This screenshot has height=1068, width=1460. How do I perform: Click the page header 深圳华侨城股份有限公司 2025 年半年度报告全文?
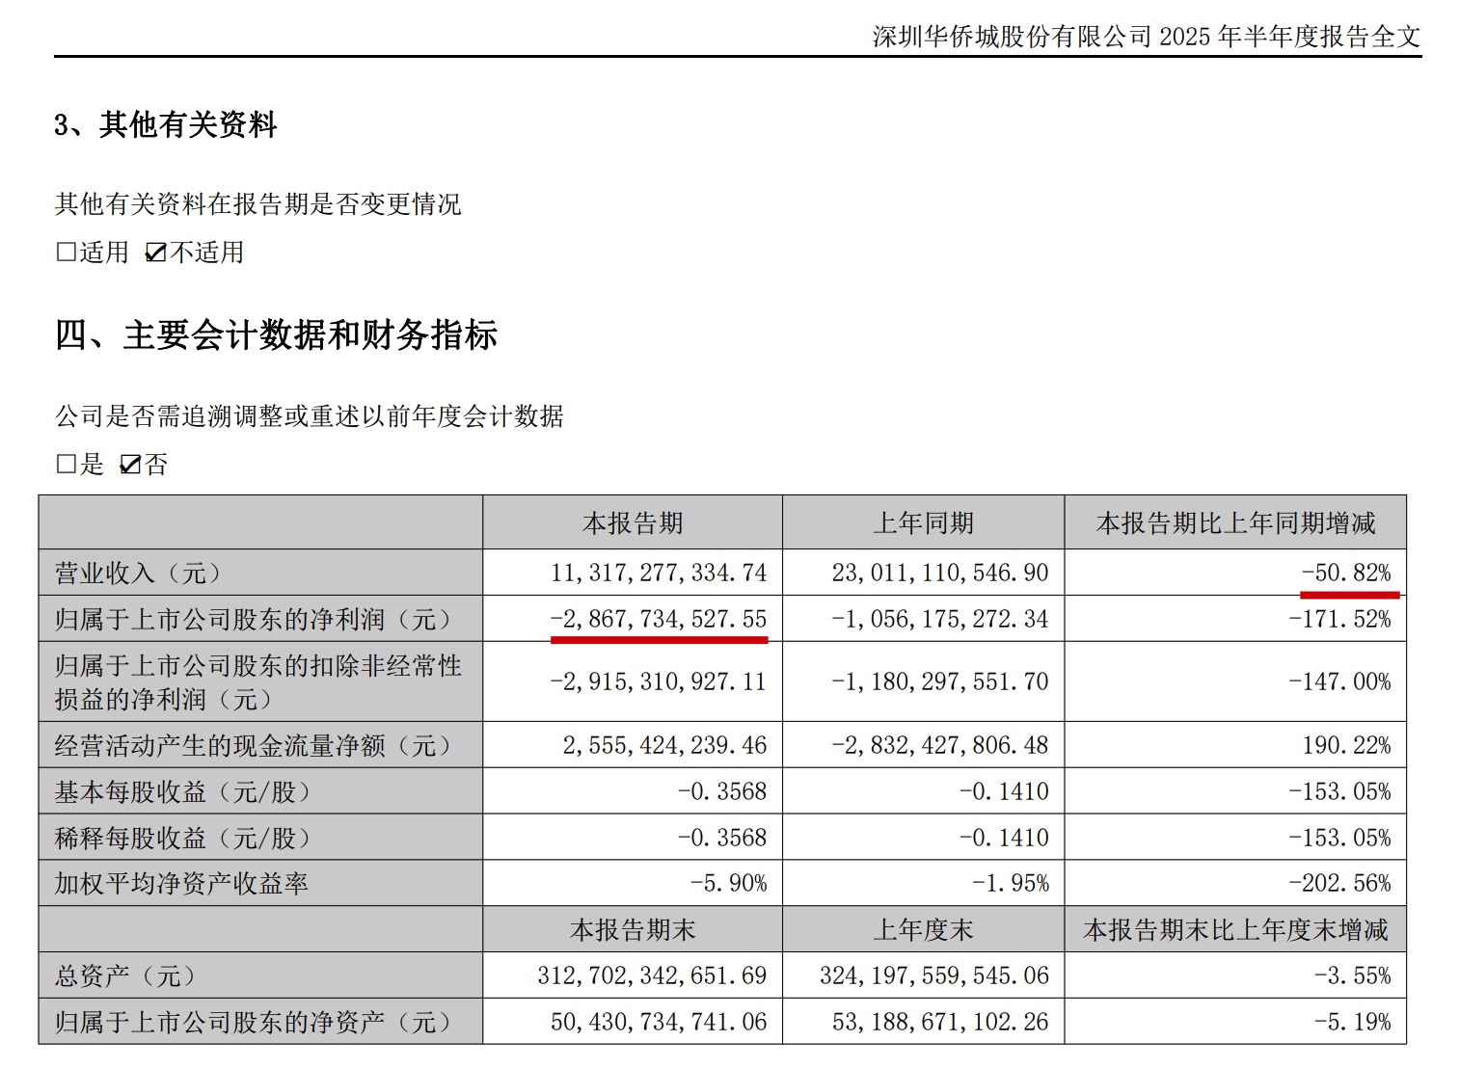click(x=1146, y=37)
